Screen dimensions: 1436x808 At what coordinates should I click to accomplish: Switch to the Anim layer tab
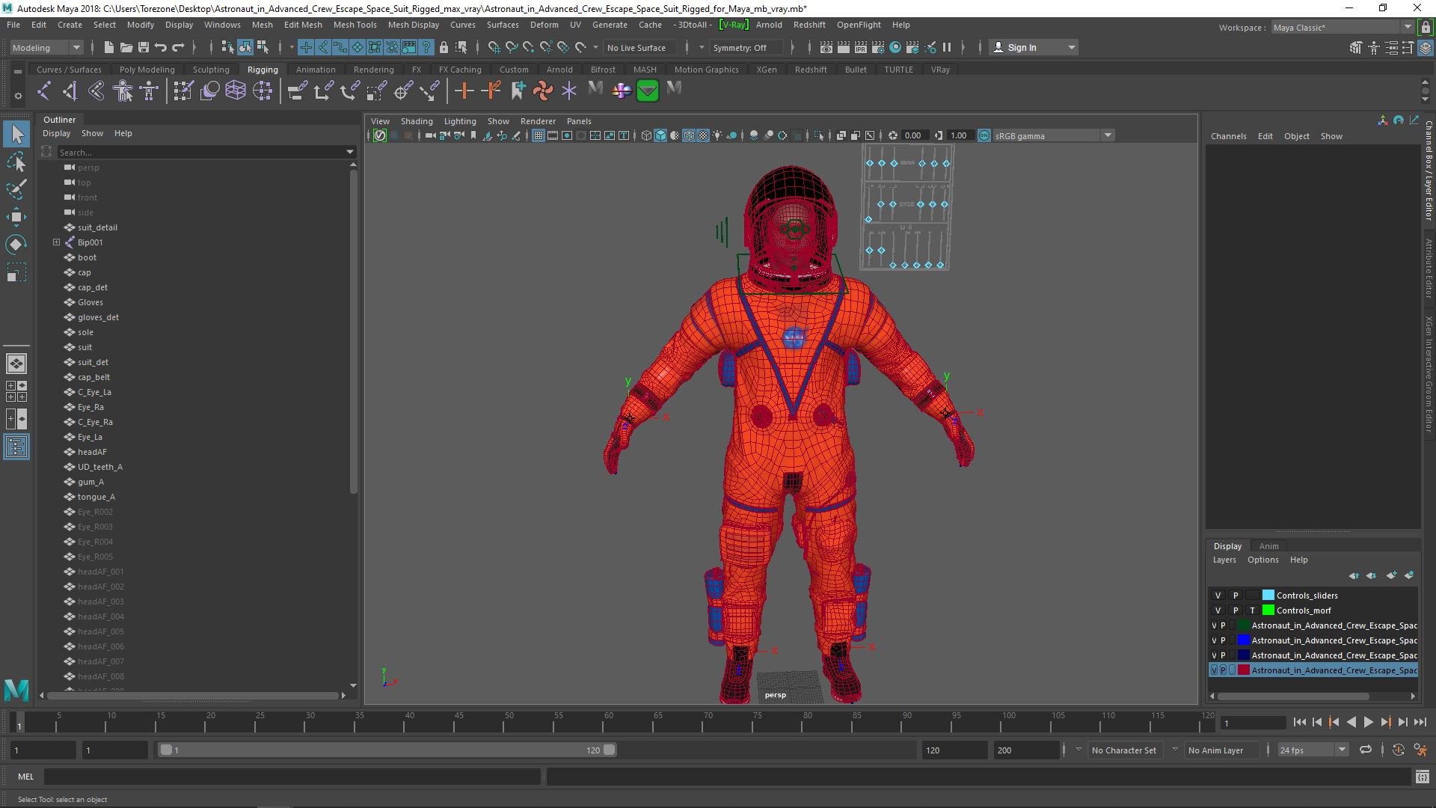point(1268,546)
